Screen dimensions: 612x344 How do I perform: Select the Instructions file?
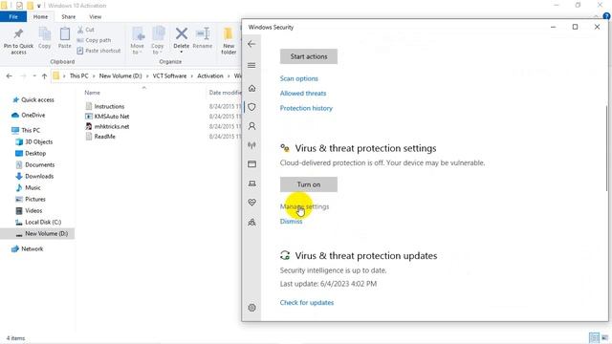(x=109, y=106)
